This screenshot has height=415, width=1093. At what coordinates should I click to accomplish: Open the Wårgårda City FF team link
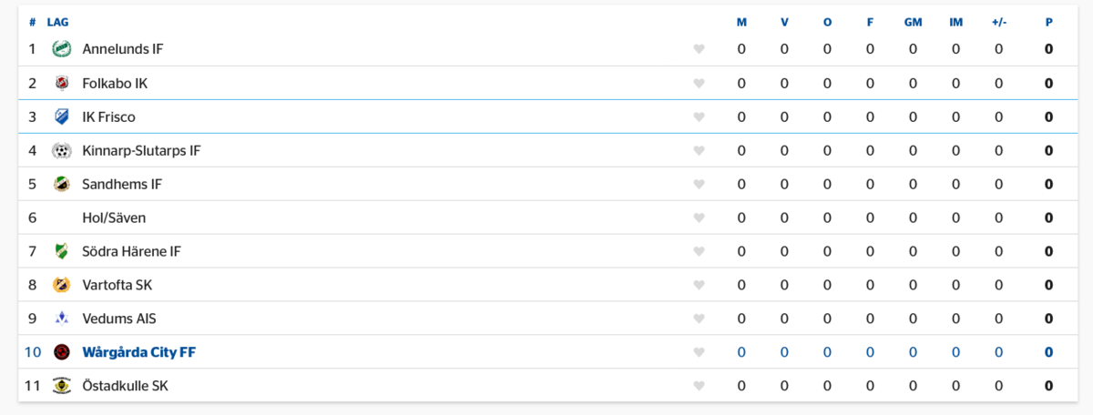point(138,352)
